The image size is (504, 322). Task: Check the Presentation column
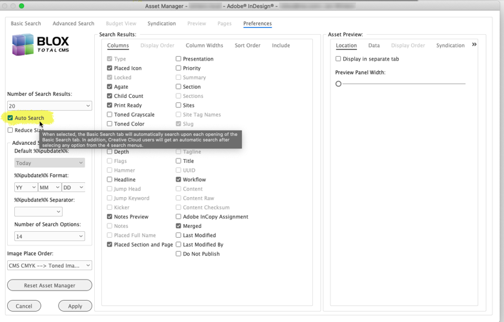pos(178,59)
